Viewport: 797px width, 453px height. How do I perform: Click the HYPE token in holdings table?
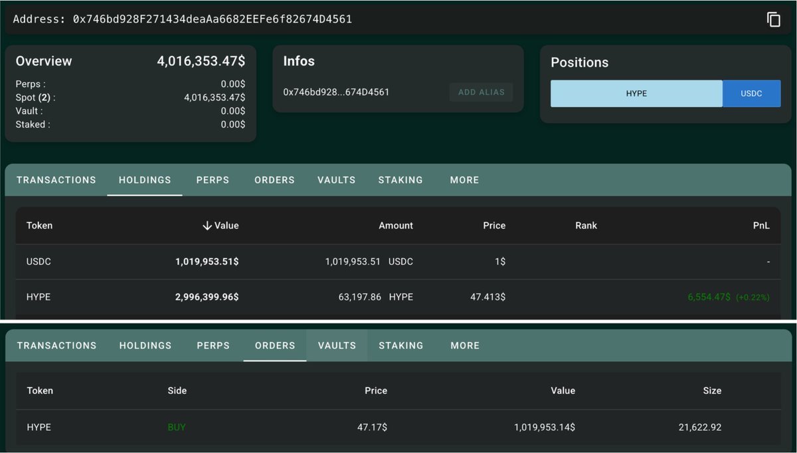39,297
